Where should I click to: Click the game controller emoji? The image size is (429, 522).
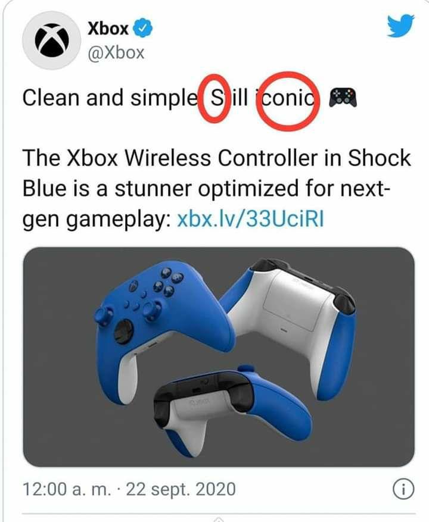pos(343,97)
